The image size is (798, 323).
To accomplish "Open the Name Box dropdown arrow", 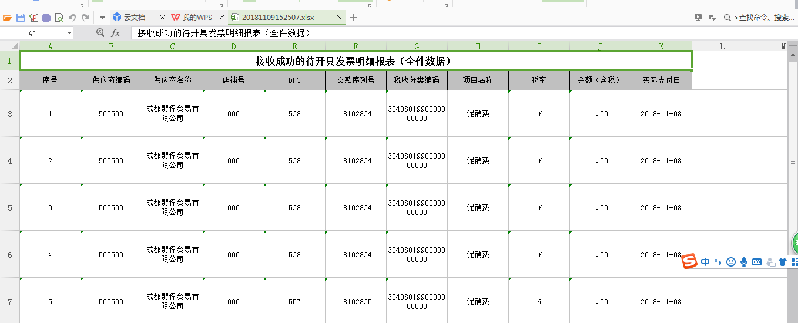I will click(x=69, y=33).
